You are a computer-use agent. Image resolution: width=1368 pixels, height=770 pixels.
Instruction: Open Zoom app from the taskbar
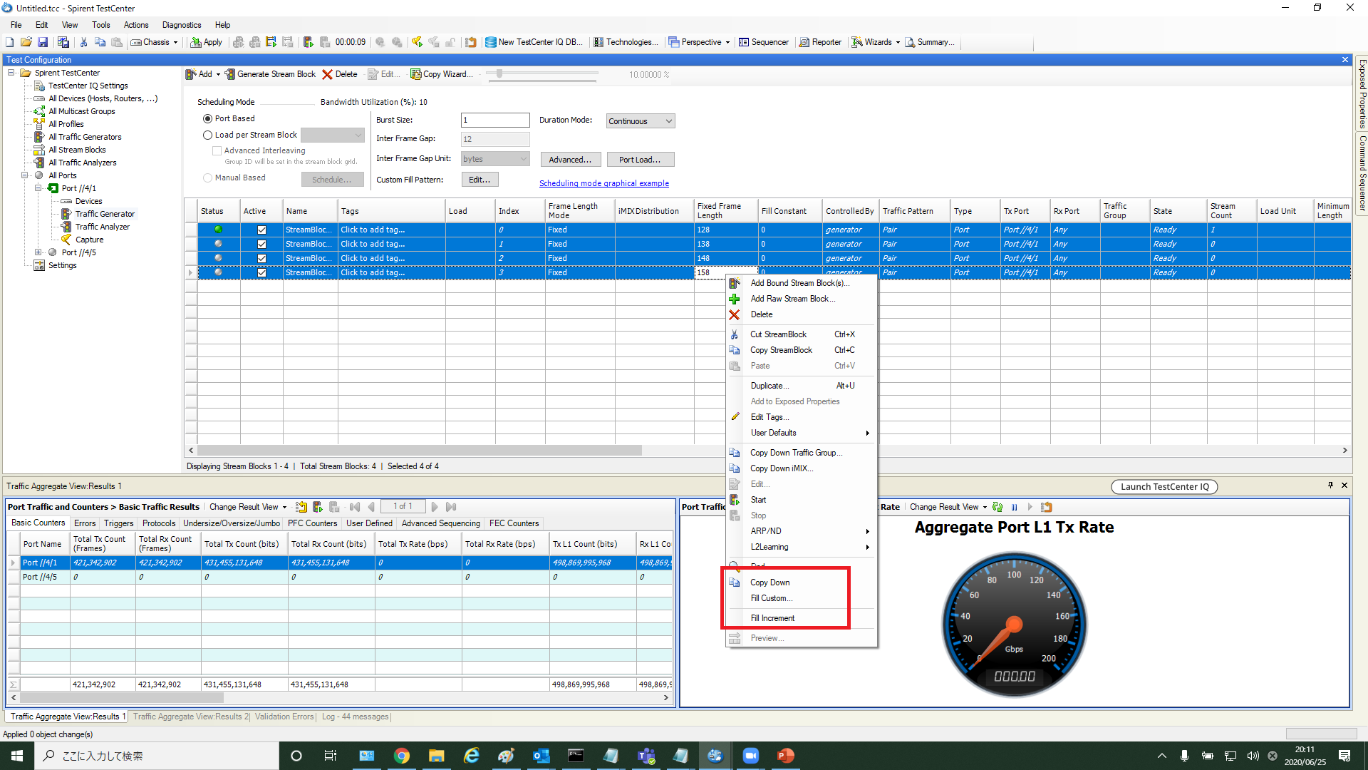tap(750, 756)
